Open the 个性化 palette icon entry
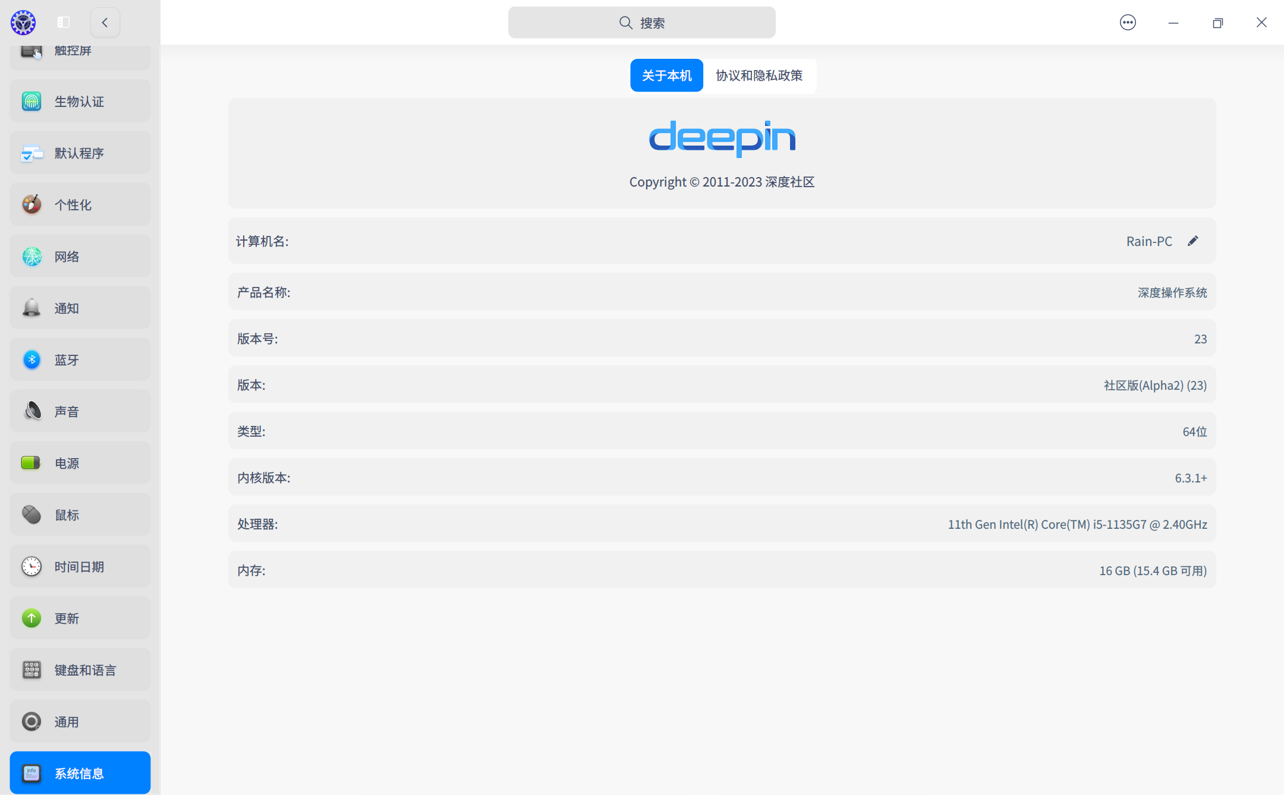 [80, 205]
